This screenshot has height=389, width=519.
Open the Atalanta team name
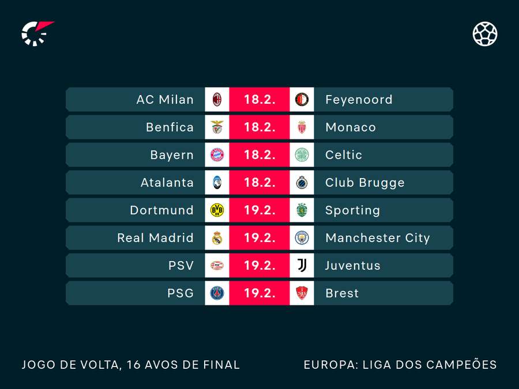[x=167, y=183]
